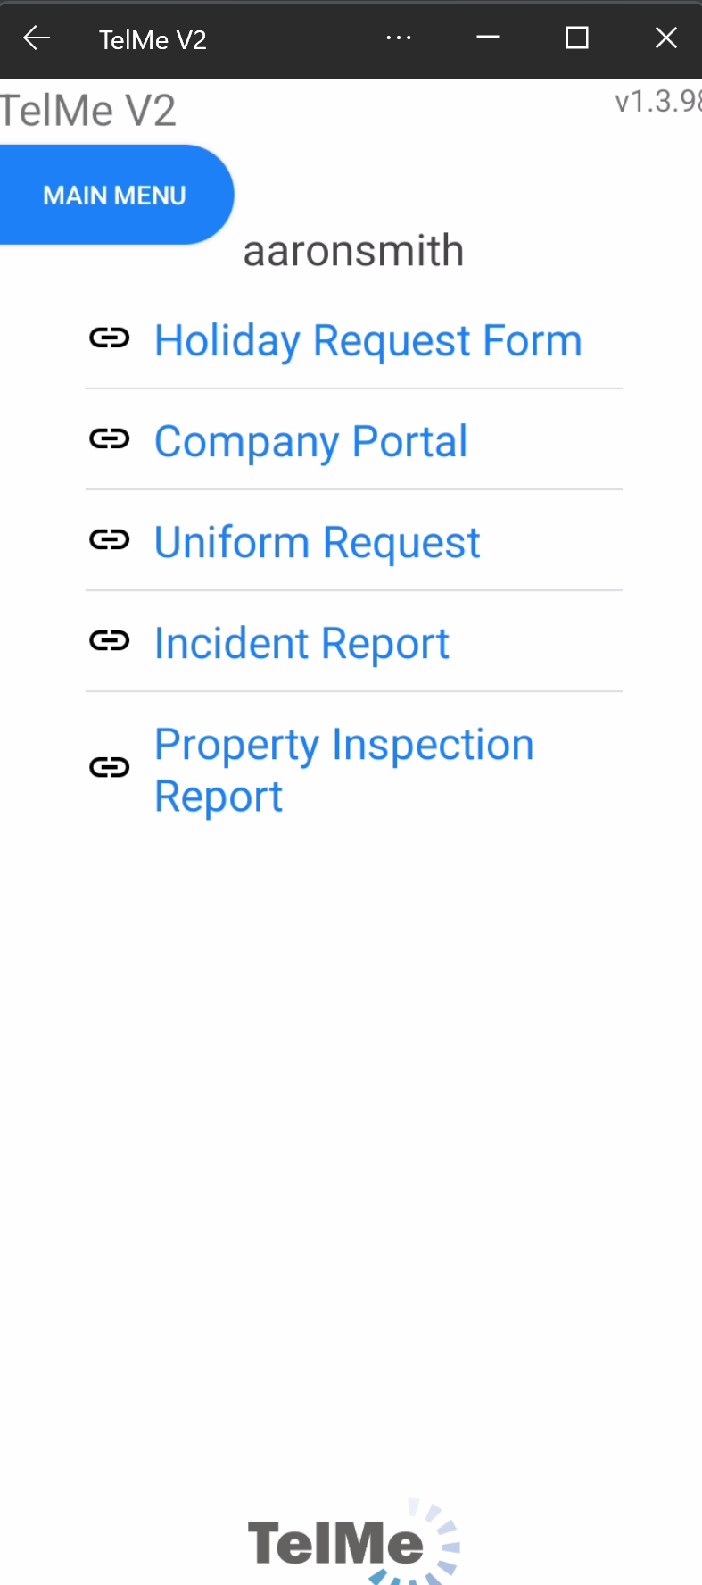Open the Incident Report link

(301, 643)
